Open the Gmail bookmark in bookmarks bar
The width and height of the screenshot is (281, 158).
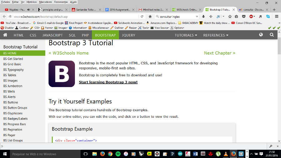point(48,23)
